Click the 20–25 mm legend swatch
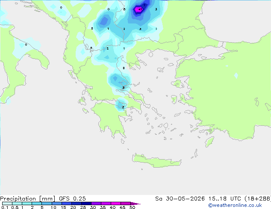The image size is (271, 209). (76, 203)
